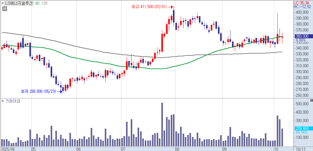The image size is (313, 151).
Task: Close the 거래대금 volume panel
Action: point(311,101)
